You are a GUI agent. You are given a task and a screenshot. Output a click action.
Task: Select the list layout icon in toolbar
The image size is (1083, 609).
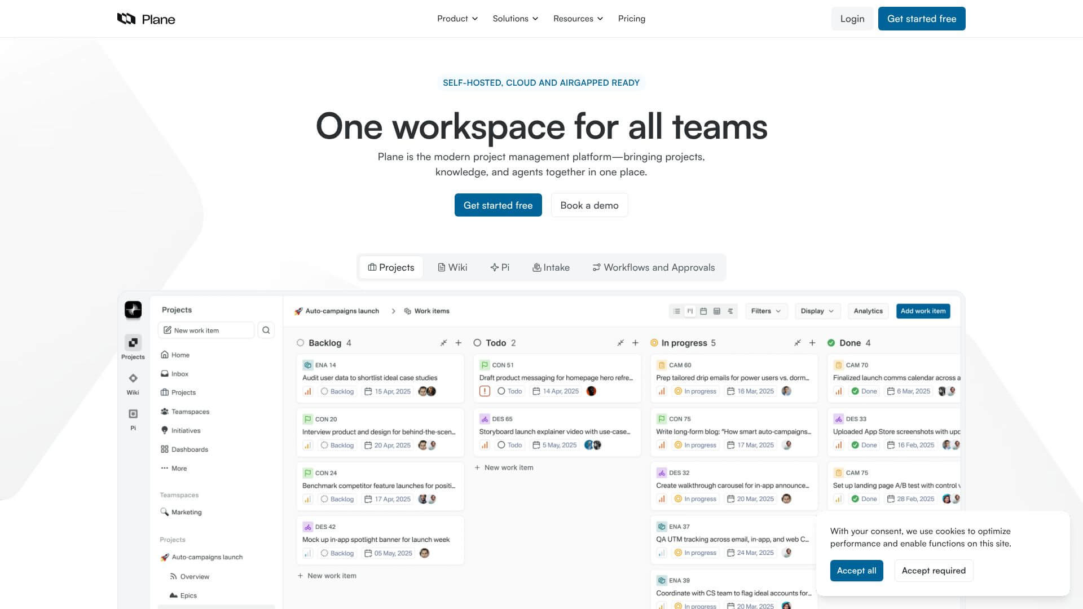pyautogui.click(x=677, y=311)
